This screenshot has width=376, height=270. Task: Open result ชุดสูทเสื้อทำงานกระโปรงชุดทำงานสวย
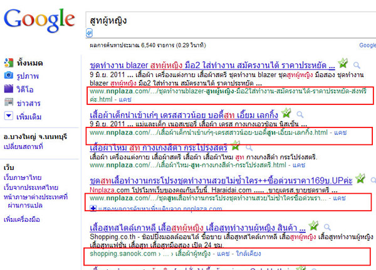pos(221,181)
